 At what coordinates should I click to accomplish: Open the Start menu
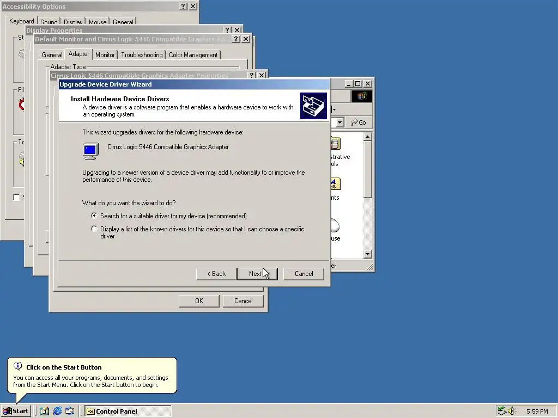[x=16, y=411]
